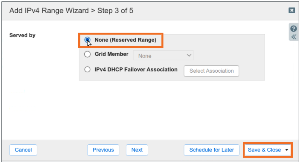Viewport: 301px width, 164px height.
Task: Open the help question mark icon
Action: point(294,29)
